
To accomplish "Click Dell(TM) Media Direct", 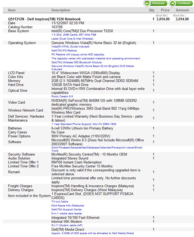I will click(x=68, y=229).
